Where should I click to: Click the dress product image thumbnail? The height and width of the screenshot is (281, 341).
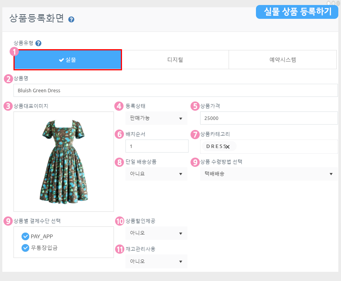pyautogui.click(x=64, y=161)
